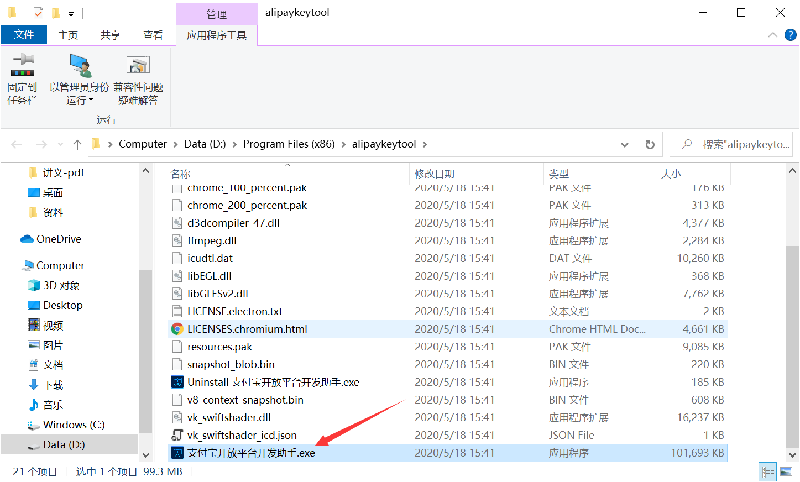
Task: Go up one folder level
Action: tap(77, 145)
